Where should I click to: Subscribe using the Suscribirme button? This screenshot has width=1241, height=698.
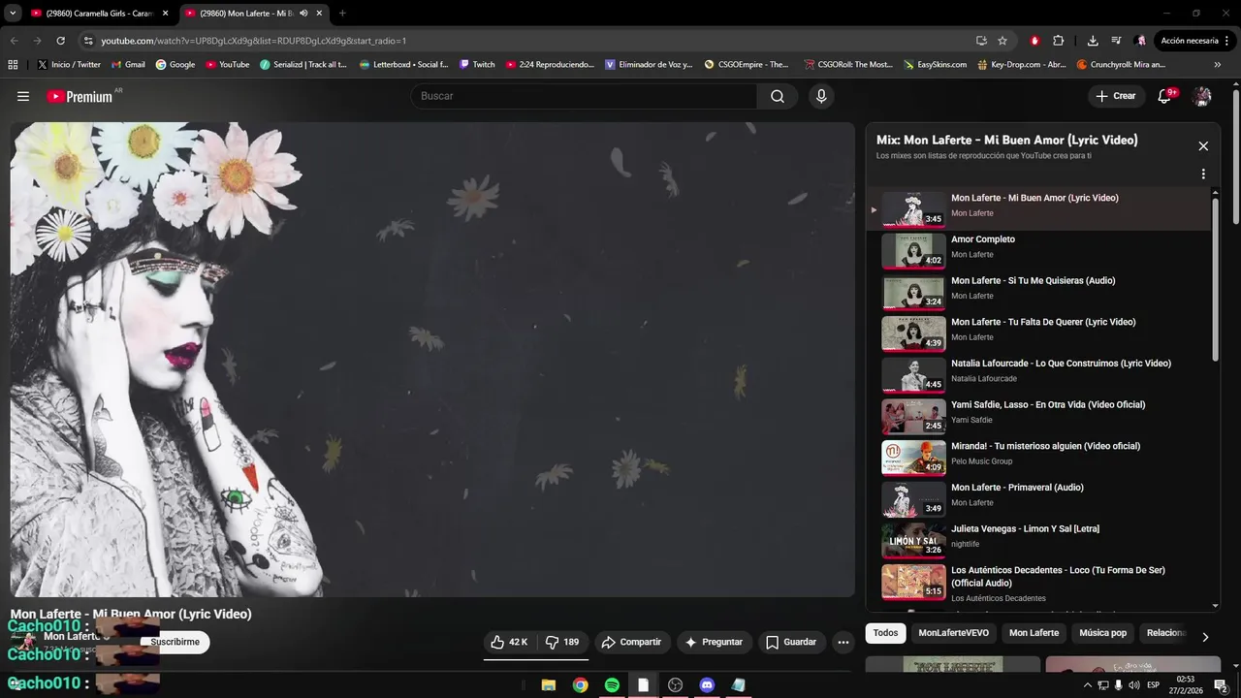pyautogui.click(x=175, y=642)
